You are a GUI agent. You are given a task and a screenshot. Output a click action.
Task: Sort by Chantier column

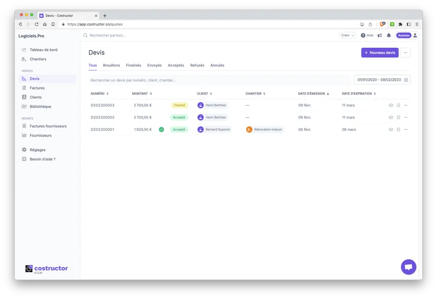click(255, 93)
